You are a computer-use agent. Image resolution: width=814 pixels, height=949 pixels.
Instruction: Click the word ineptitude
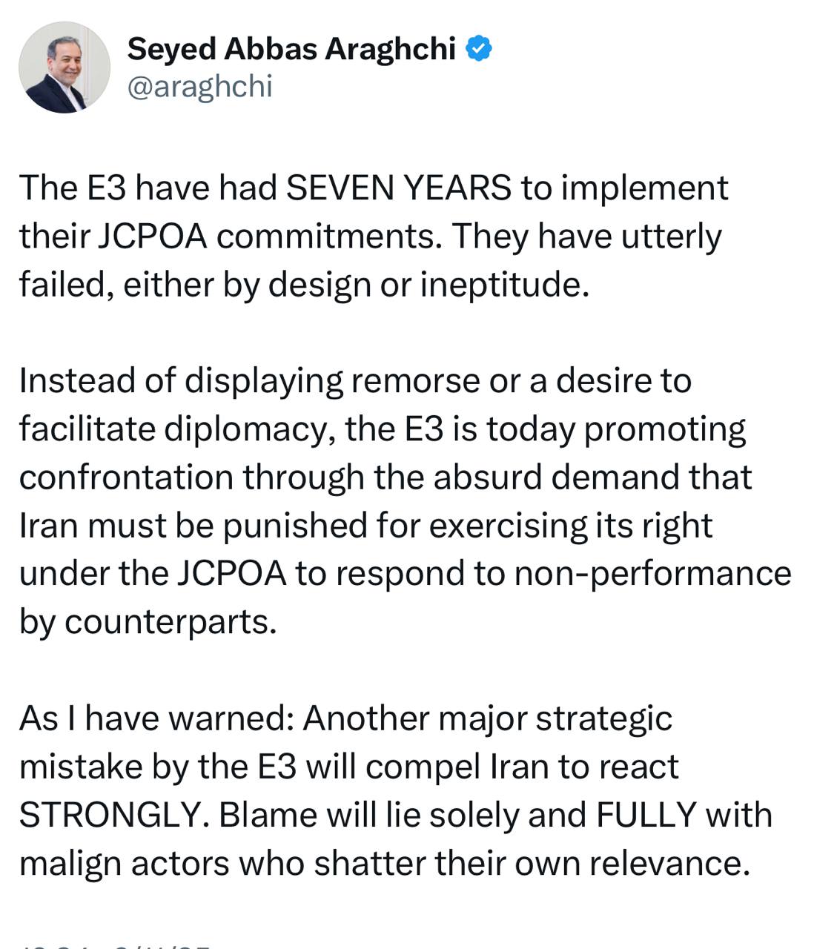click(x=504, y=285)
